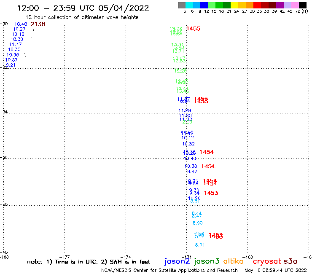The width and height of the screenshot is (312, 274).
Task: Click the light blue wave height value 8.90
Action: pyautogui.click(x=198, y=223)
